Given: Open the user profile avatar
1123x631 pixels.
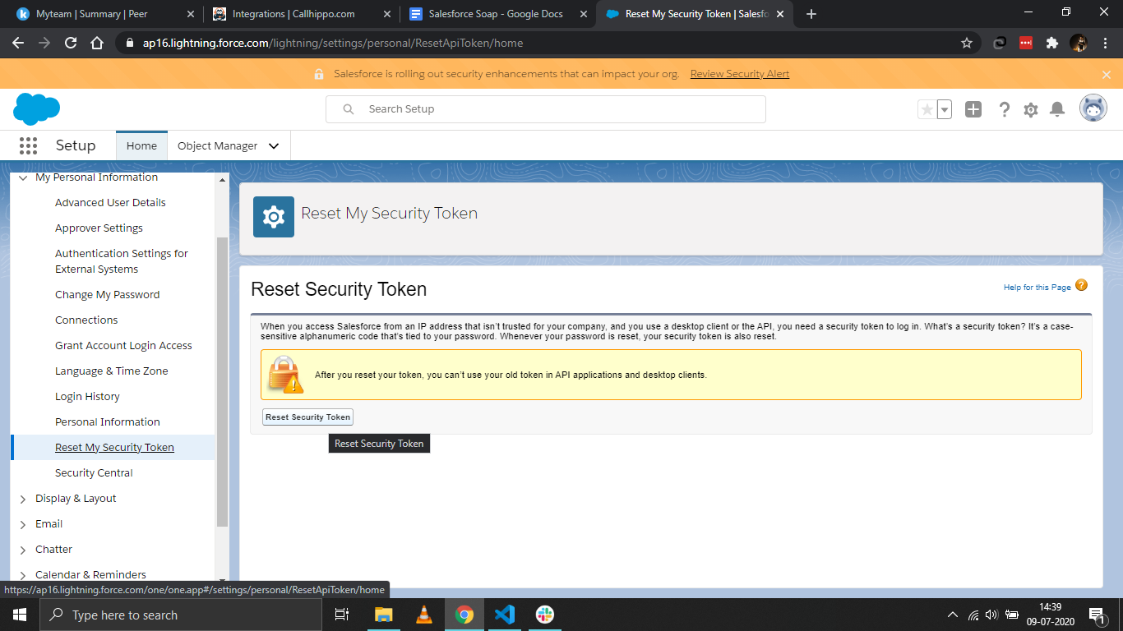Looking at the screenshot, I should (1093, 108).
